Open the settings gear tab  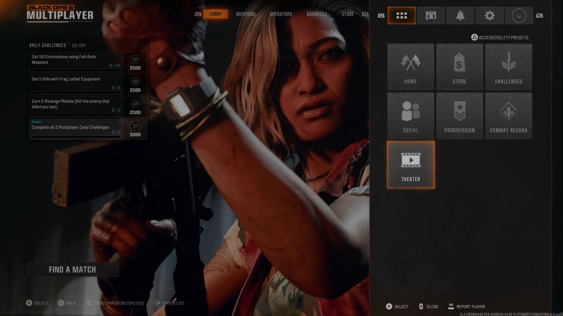click(489, 16)
